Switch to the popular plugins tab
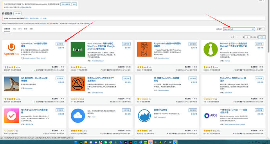The height and width of the screenshot is (144, 270). (20, 29)
